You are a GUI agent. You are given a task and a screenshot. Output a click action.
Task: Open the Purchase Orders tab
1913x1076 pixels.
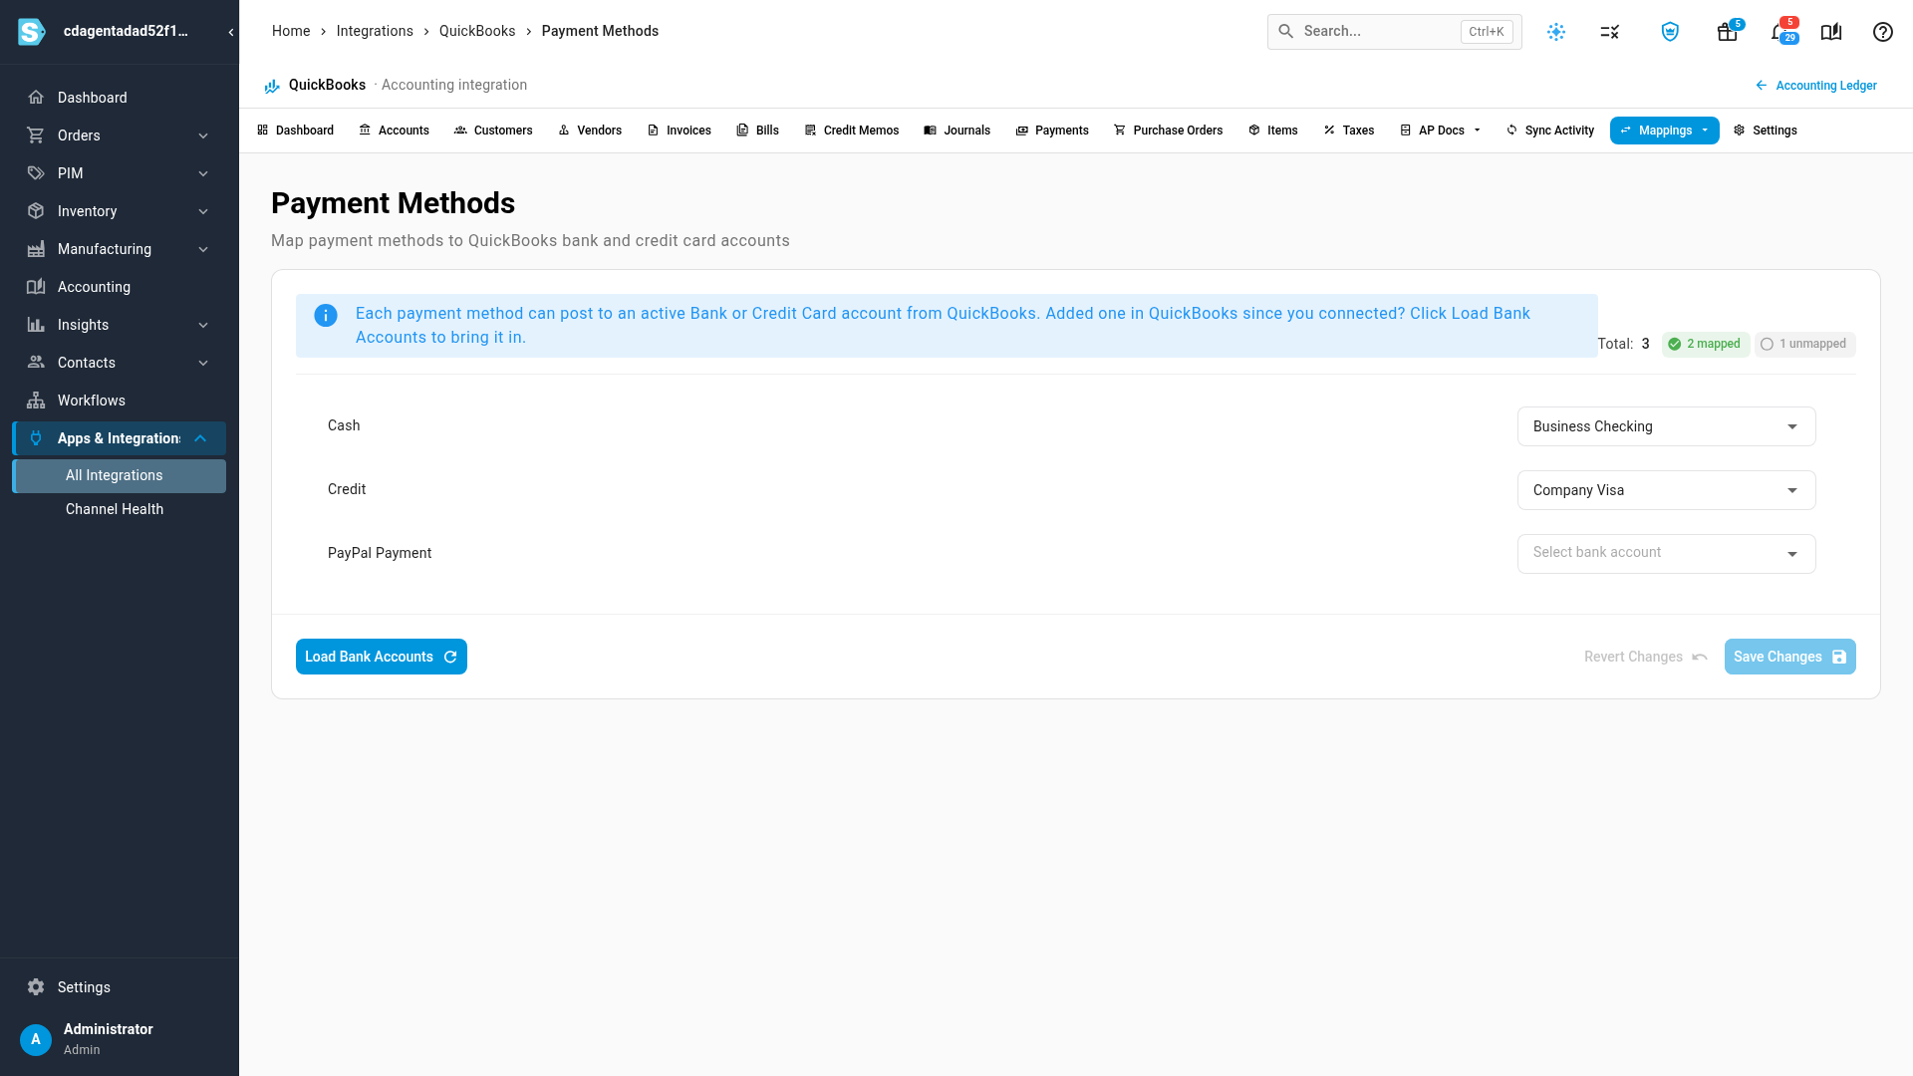(1168, 131)
